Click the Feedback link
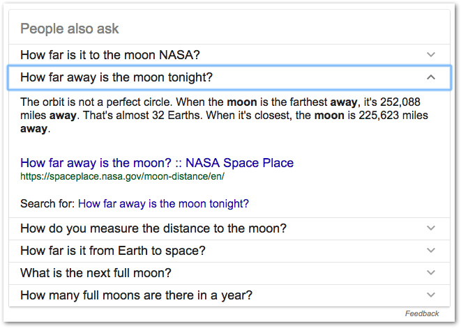The width and height of the screenshot is (461, 328). point(422,314)
